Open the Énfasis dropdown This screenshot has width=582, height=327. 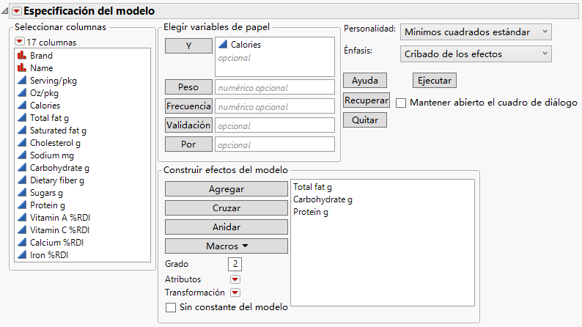point(476,54)
